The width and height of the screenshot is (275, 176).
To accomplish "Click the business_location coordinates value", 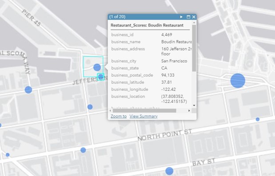I will click(174, 99).
